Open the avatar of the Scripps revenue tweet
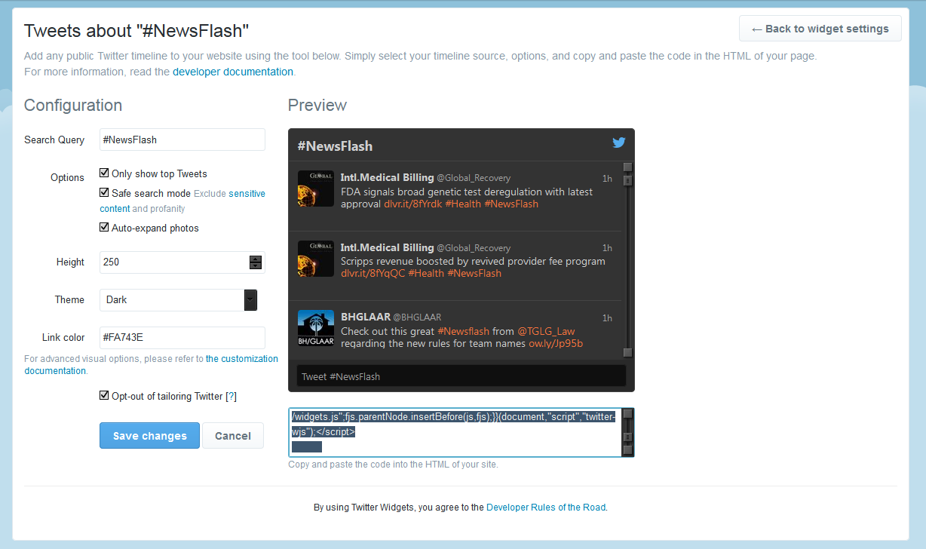This screenshot has width=926, height=549. 316,258
